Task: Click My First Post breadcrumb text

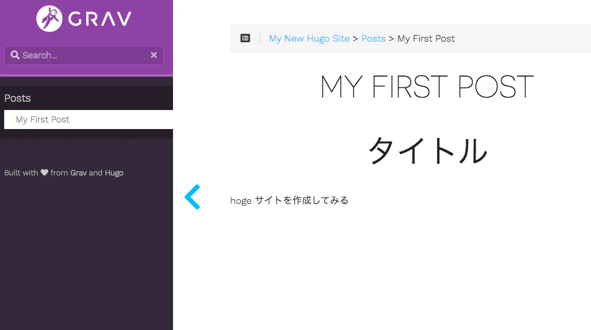Action: (x=426, y=39)
